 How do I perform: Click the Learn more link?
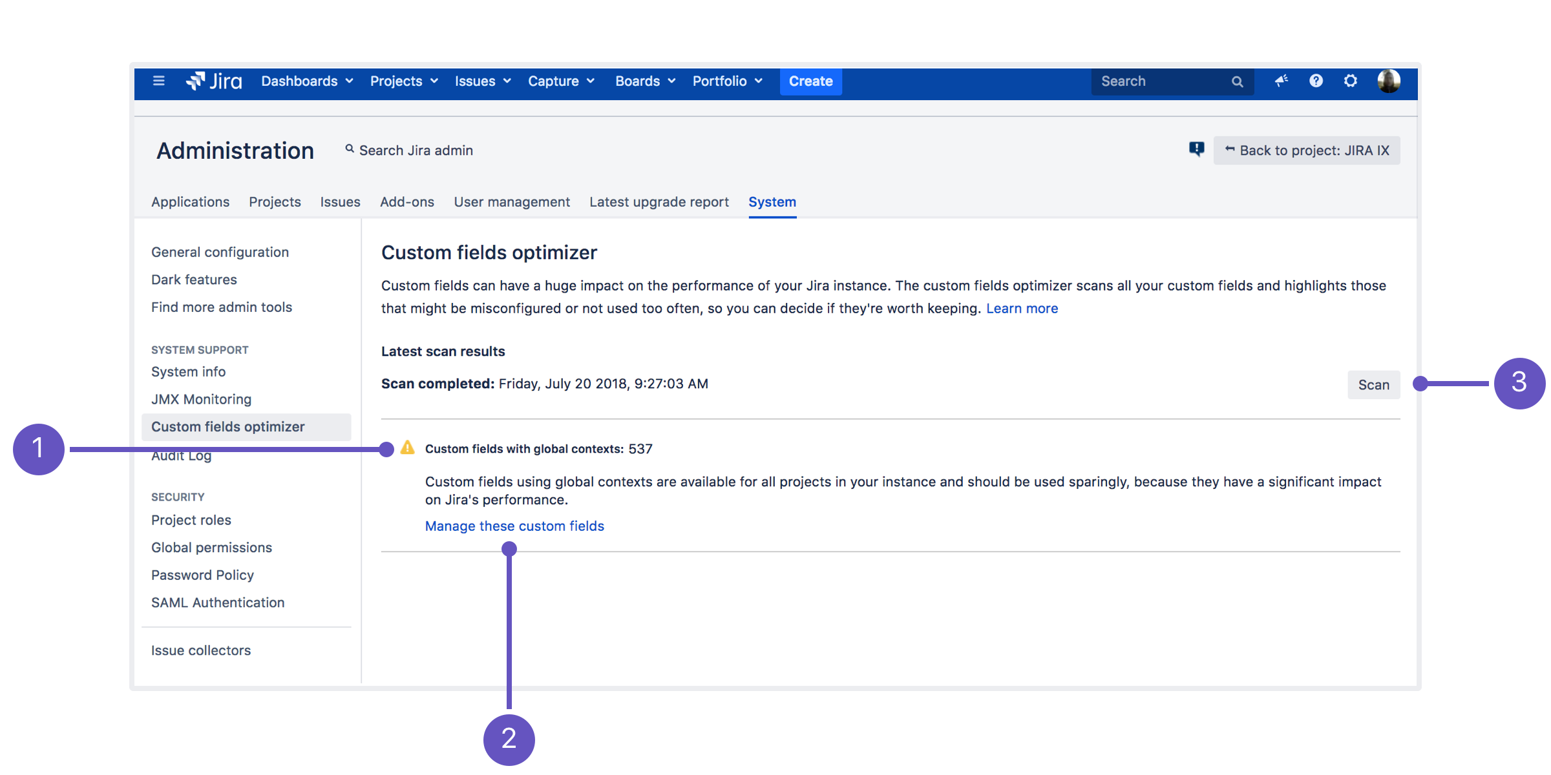1022,308
